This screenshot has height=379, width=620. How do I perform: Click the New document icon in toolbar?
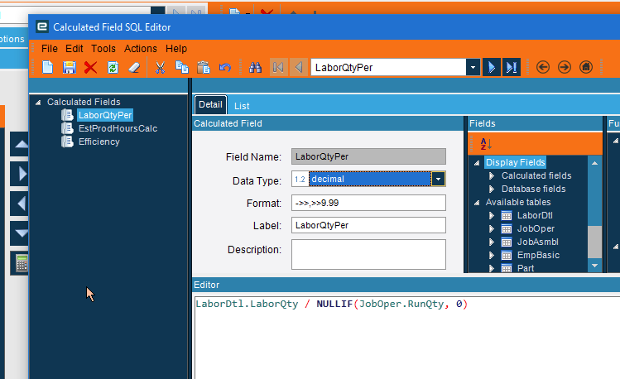[x=47, y=68]
